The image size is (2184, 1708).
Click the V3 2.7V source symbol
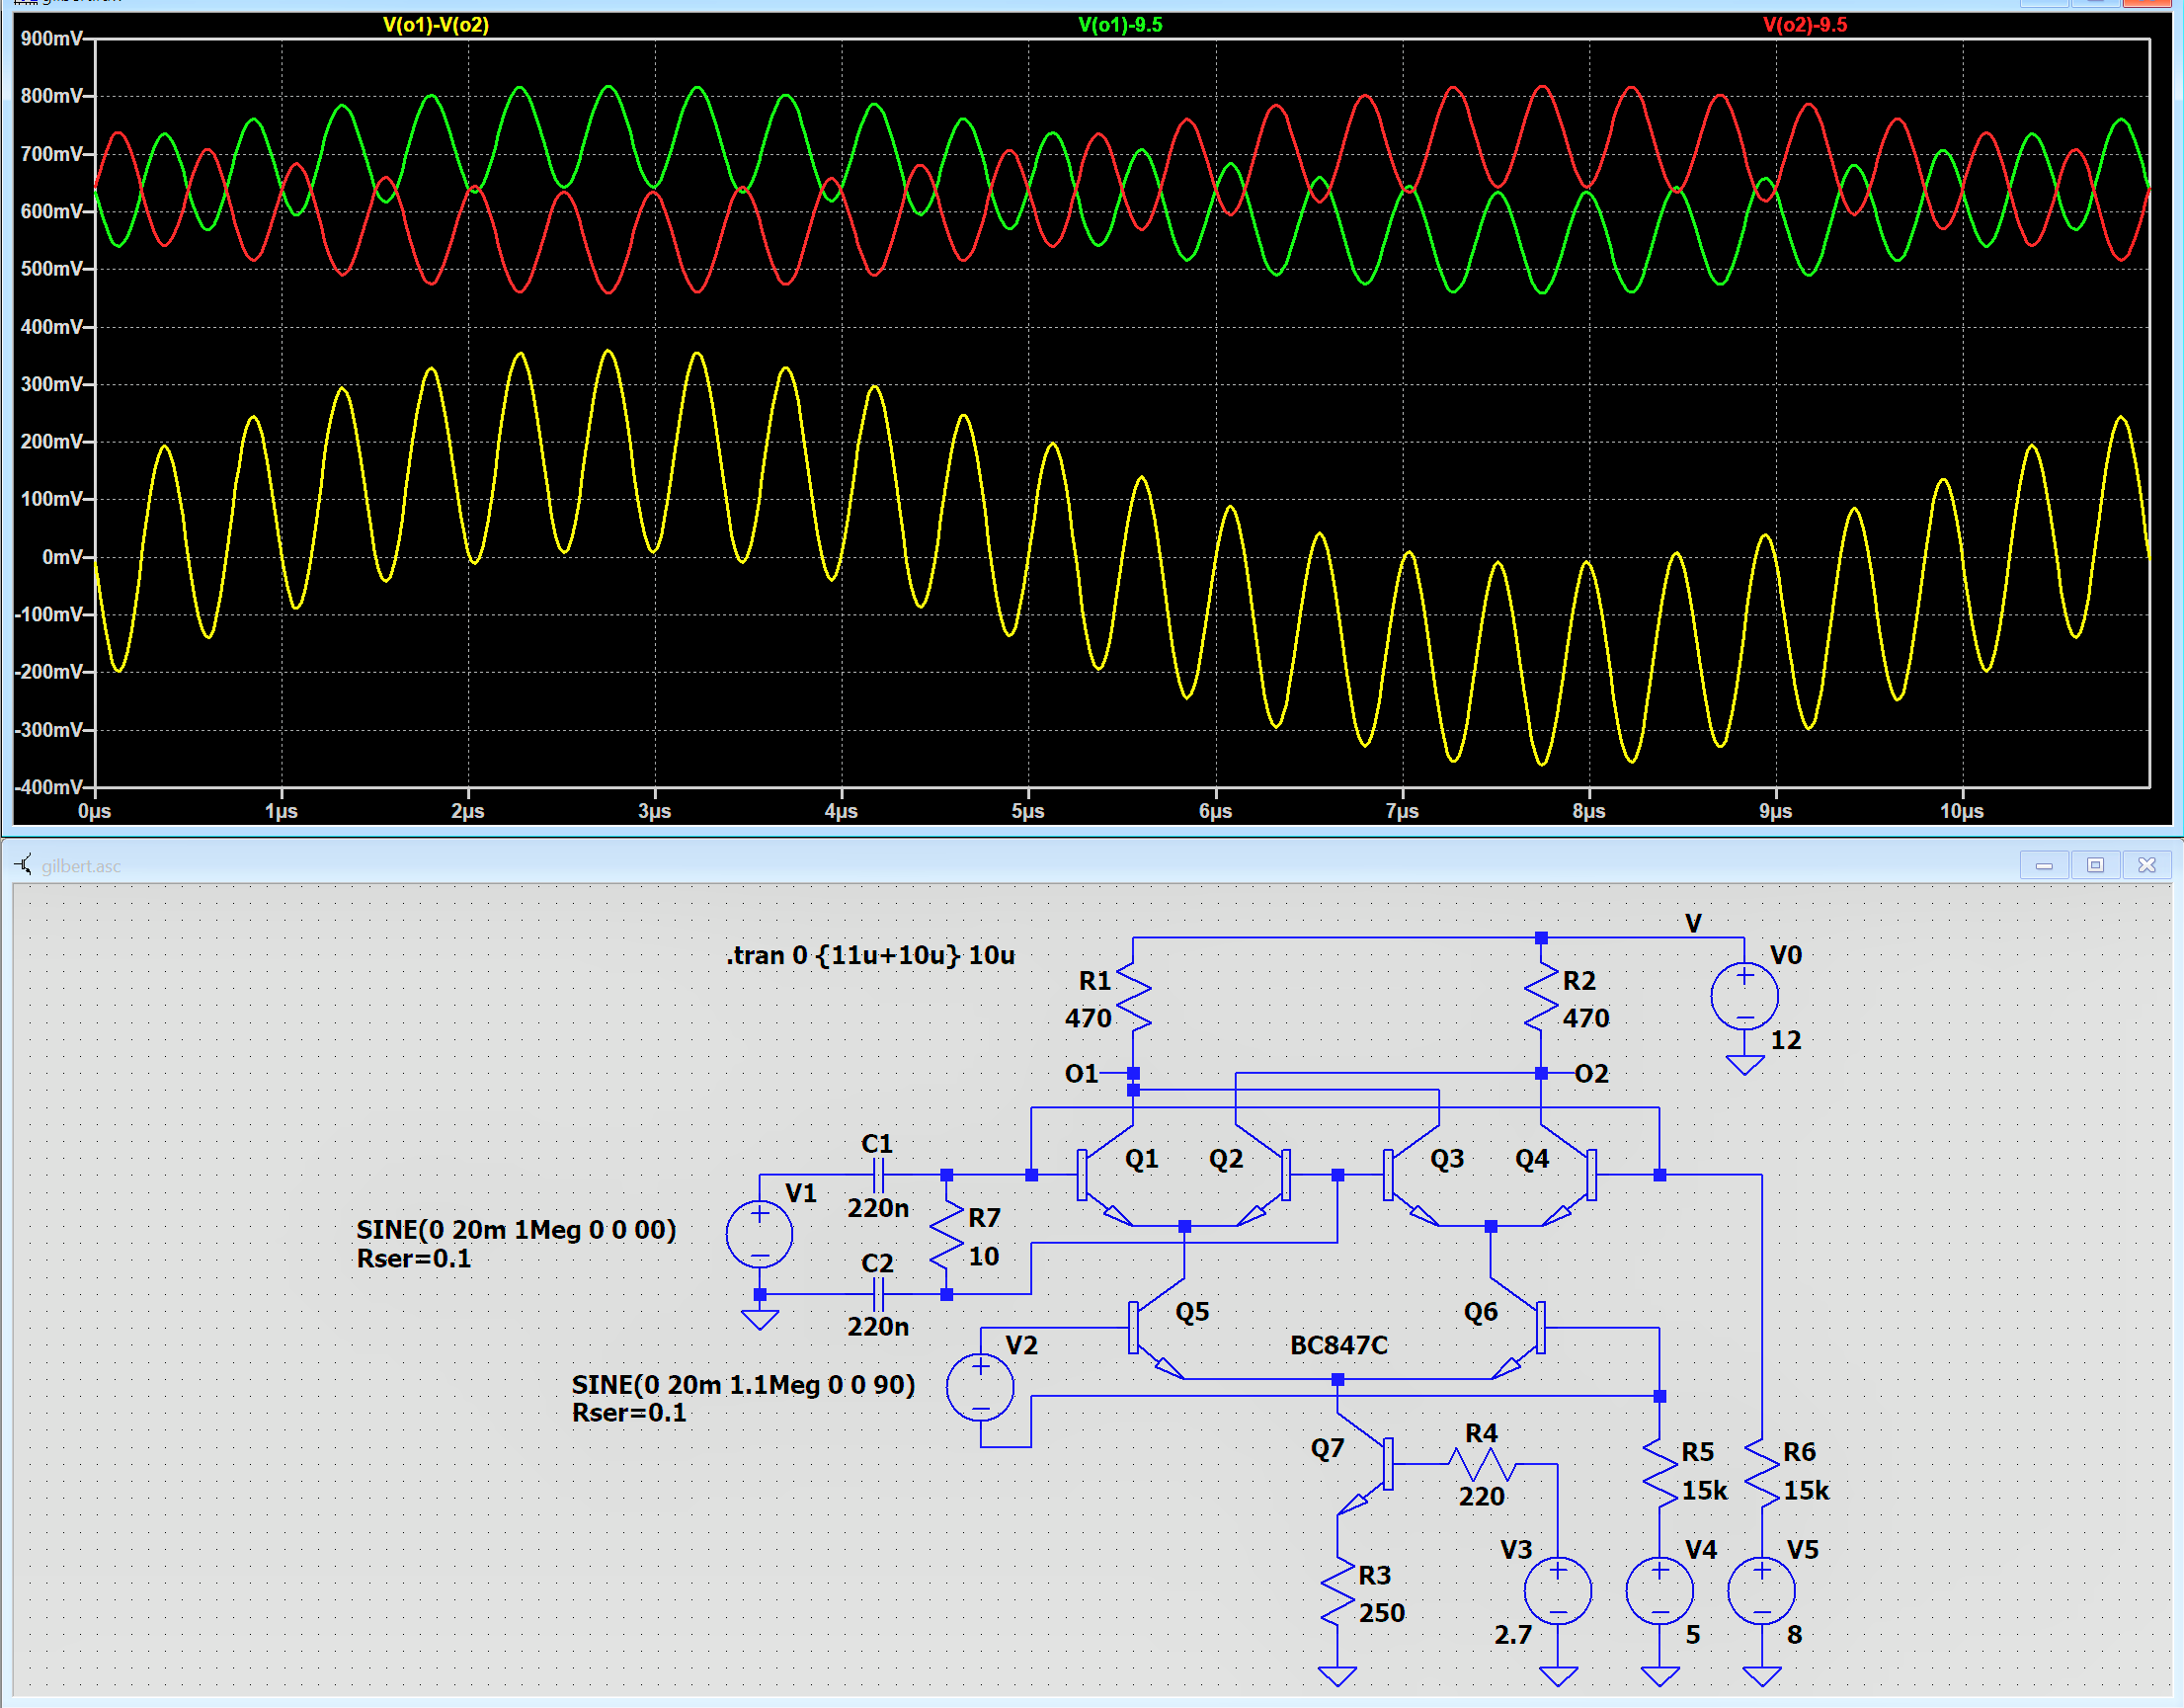[x=1557, y=1590]
